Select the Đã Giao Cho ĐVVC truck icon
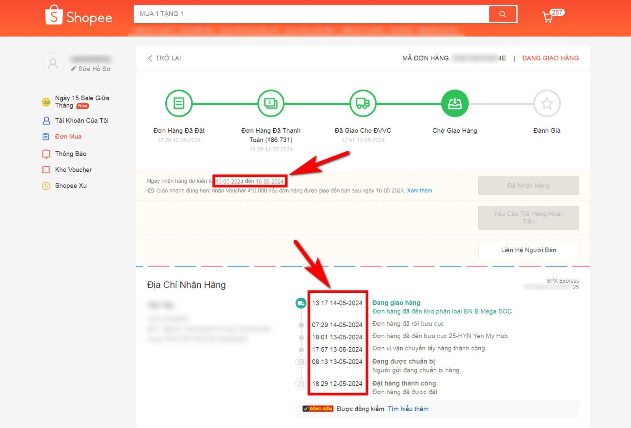Viewport: 631px width, 428px height. [362, 103]
